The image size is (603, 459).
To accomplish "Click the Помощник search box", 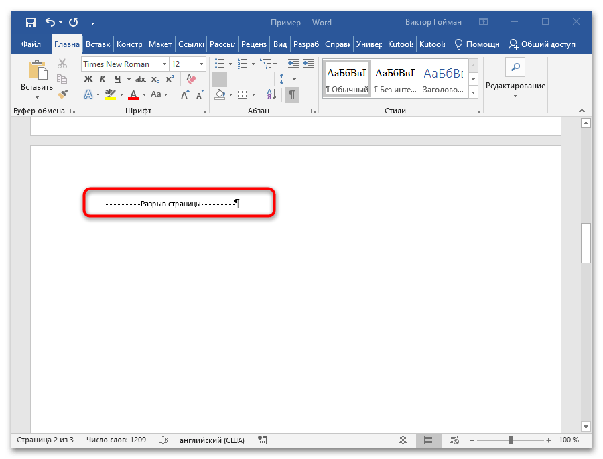I will [476, 44].
